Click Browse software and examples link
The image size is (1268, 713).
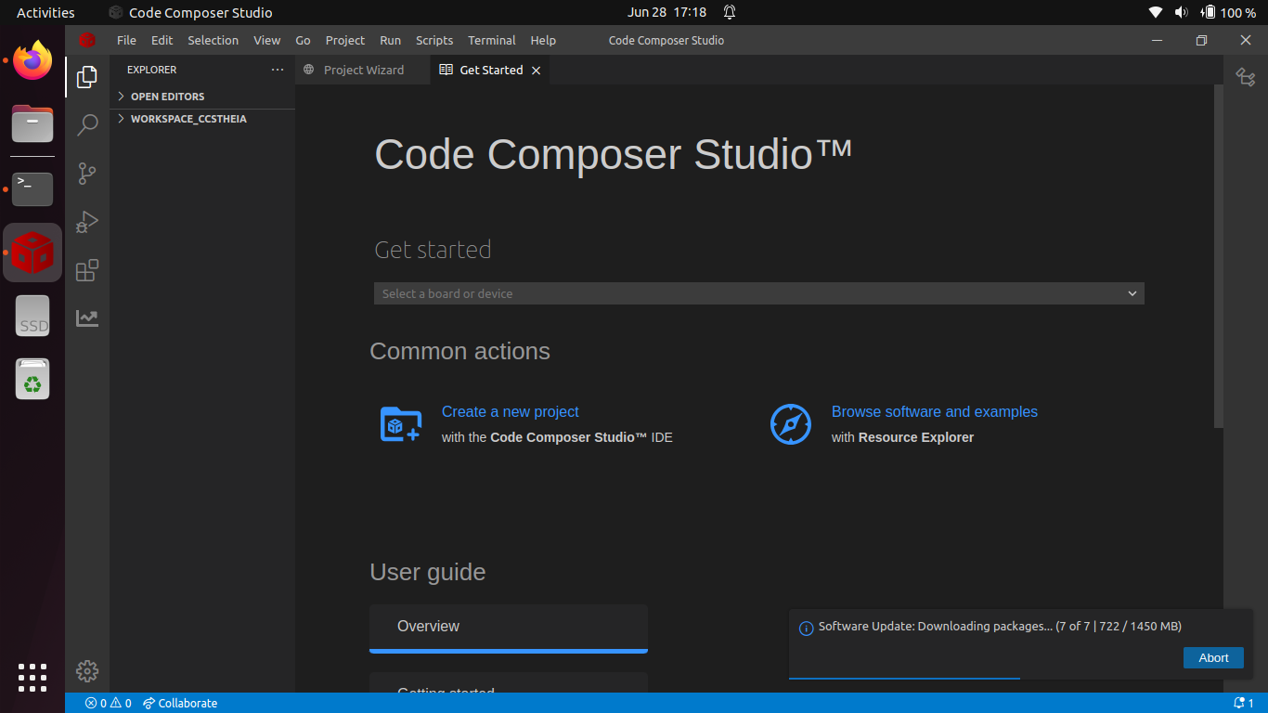[x=935, y=411]
